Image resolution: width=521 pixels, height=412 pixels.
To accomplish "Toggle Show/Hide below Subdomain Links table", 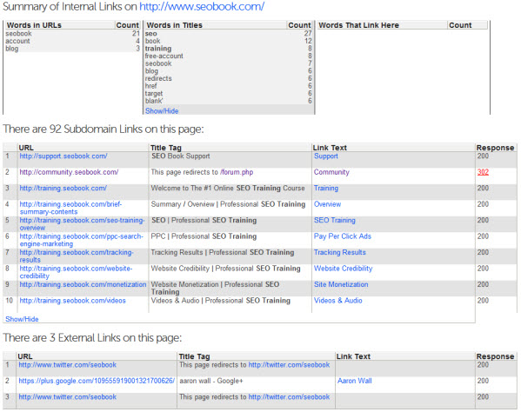I will click(22, 319).
